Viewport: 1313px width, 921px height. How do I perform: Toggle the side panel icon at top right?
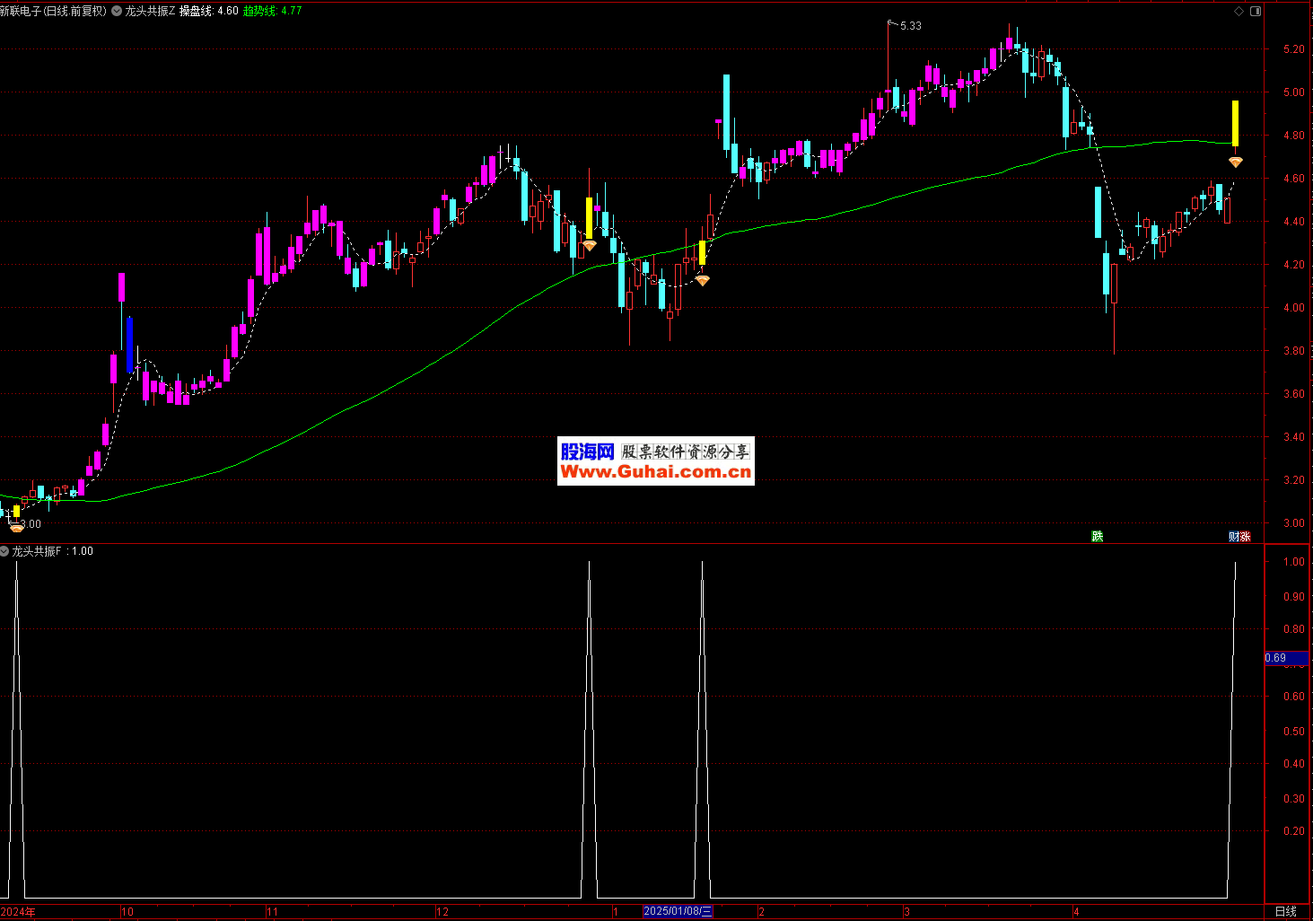coord(1256,12)
